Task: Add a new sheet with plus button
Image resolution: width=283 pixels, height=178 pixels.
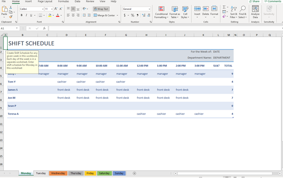Action: point(134,173)
